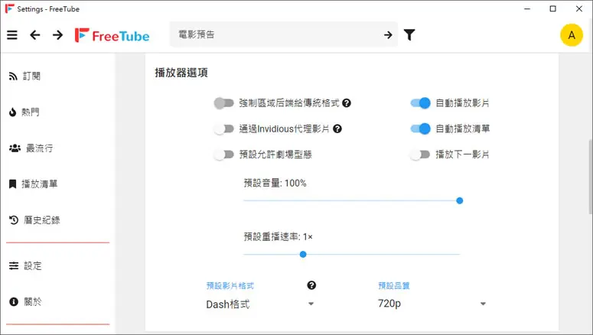
Task: Open the hamburger side menu
Action: point(12,35)
